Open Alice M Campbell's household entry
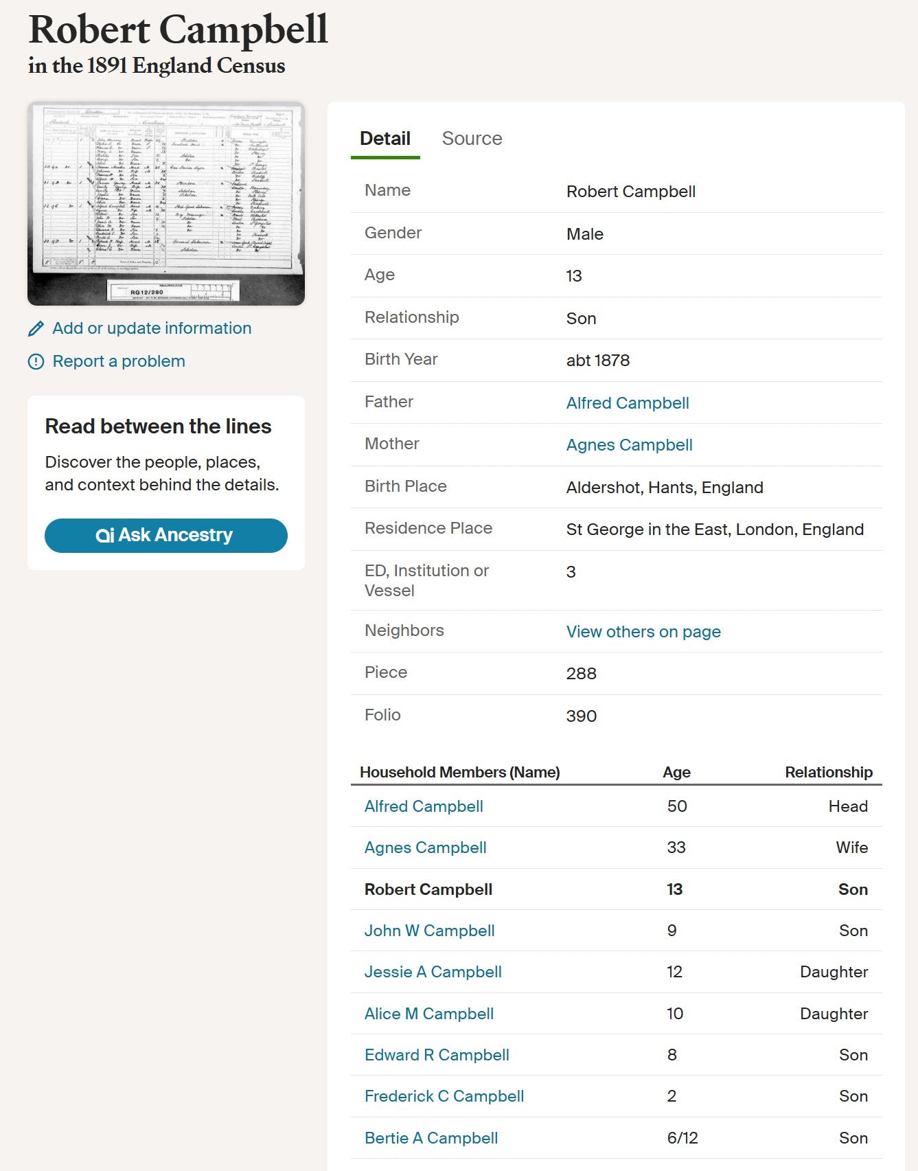Screen dimensions: 918x1171 (429, 1014)
